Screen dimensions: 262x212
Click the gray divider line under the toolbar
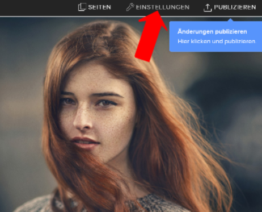131,16
